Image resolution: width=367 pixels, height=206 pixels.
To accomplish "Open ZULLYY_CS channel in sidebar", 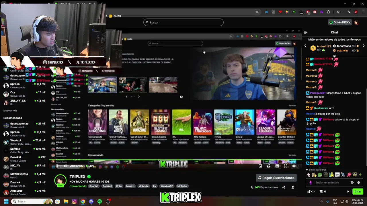I will coord(24,102).
